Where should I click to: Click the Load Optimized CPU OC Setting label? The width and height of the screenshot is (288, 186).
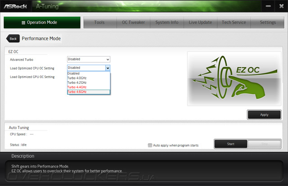(32, 68)
